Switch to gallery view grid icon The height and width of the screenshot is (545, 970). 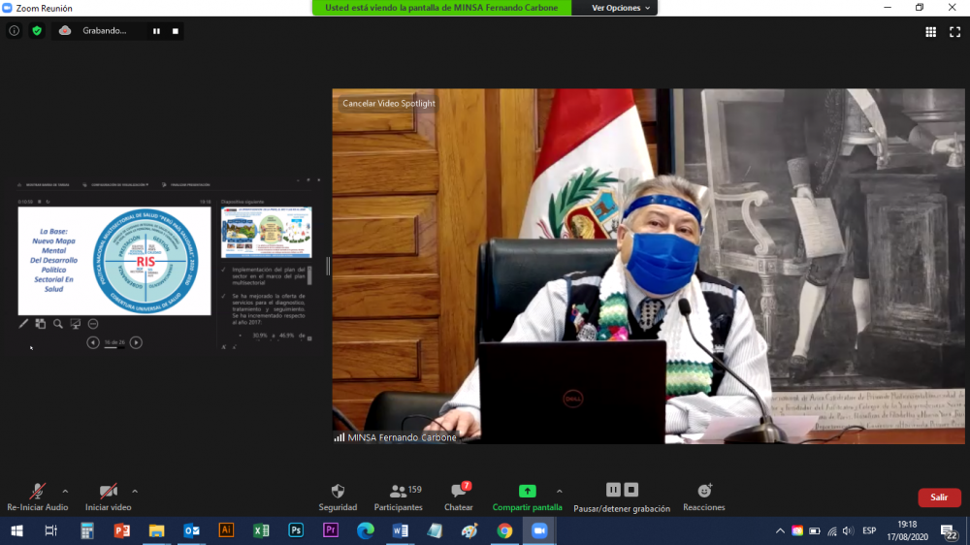930,31
